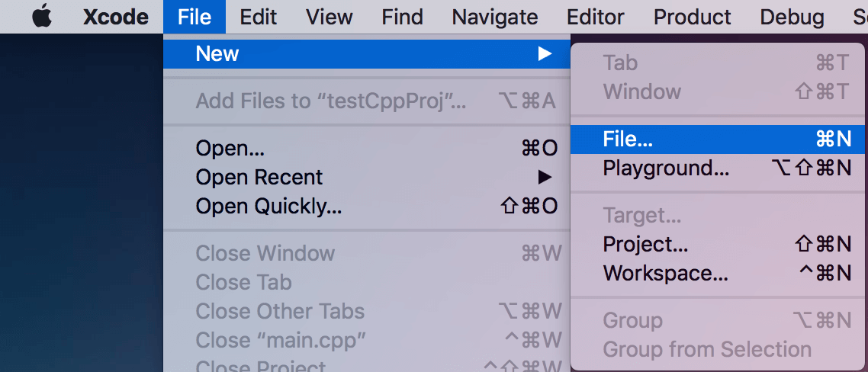Click the highlighted File menu title
The height and width of the screenshot is (372, 868).
194,17
